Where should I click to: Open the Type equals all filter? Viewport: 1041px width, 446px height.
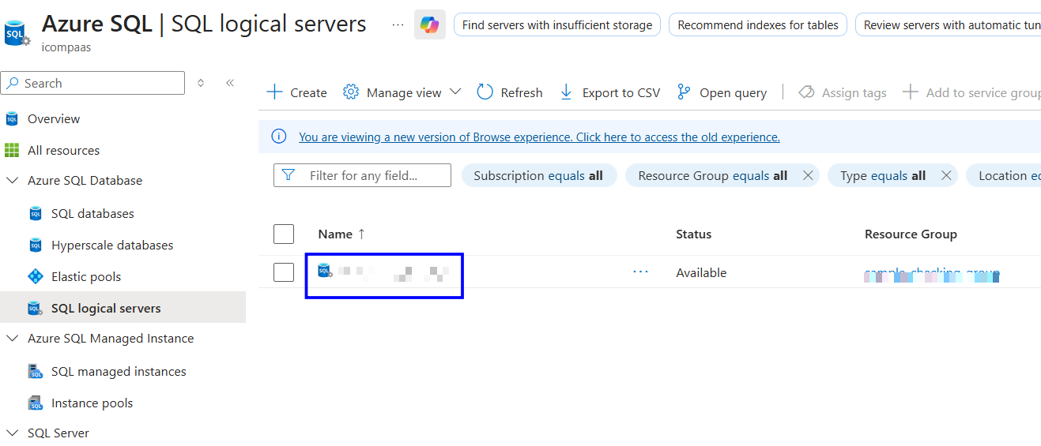coord(883,175)
